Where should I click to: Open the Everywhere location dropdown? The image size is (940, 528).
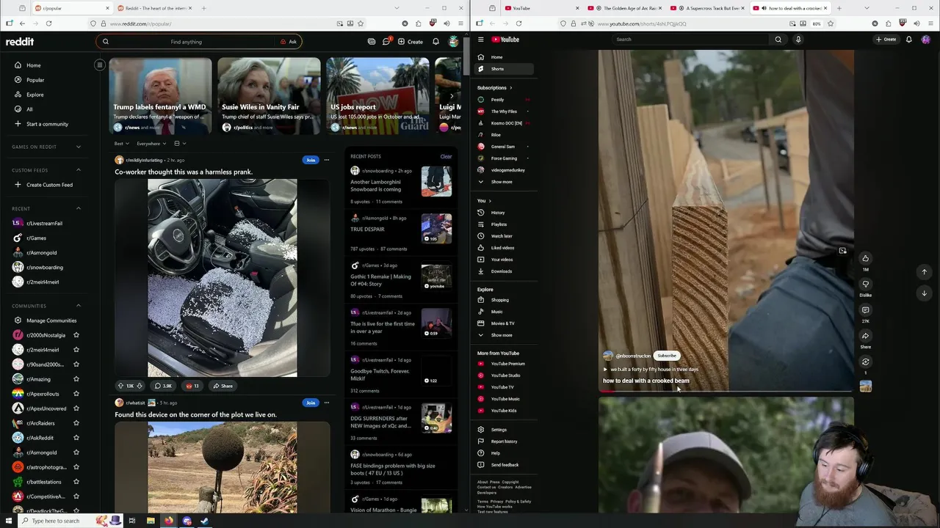pos(151,144)
